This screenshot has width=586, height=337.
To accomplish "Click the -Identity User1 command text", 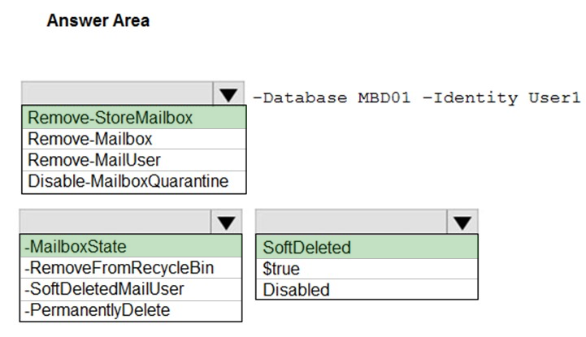I will [x=501, y=97].
